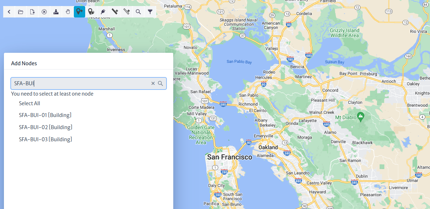Select the node connection pin tool
Screen dimensions: 430x209
pos(91,12)
